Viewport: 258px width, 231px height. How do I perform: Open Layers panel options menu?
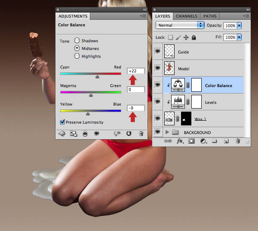(246, 16)
